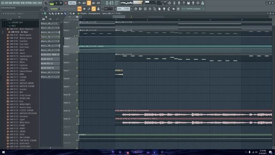The image size is (275, 155).
Task: Open the Windows notification center
Action: coord(271,152)
